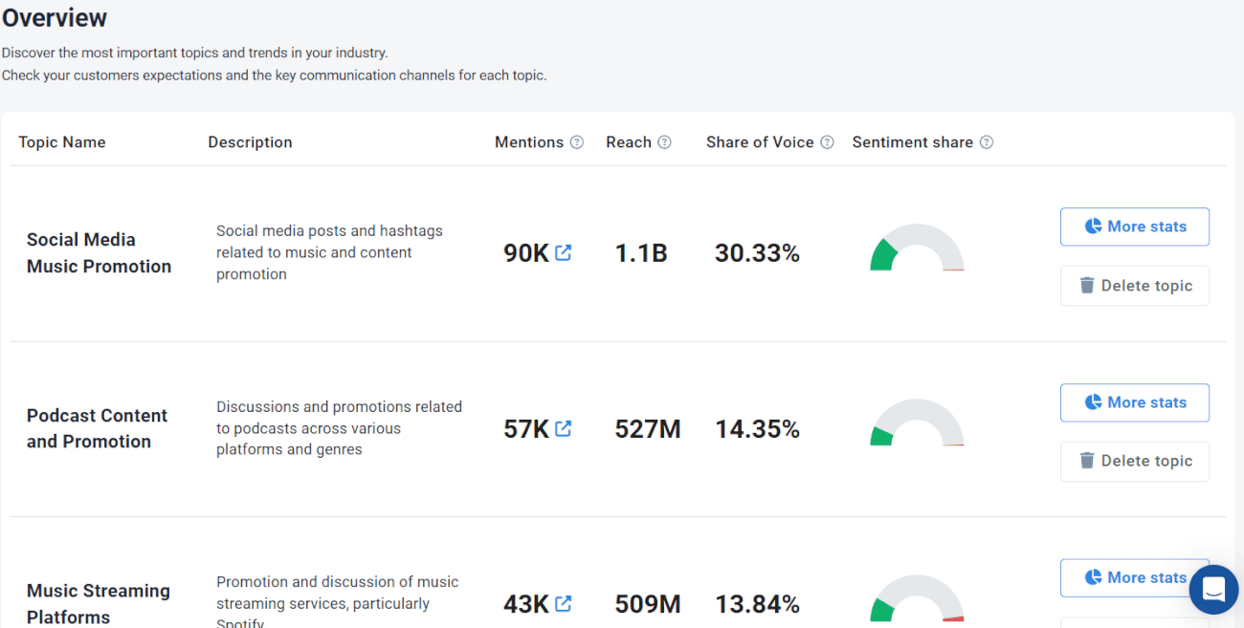Click the trash icon on first Delete topic
This screenshot has height=628, width=1244.
click(x=1088, y=285)
